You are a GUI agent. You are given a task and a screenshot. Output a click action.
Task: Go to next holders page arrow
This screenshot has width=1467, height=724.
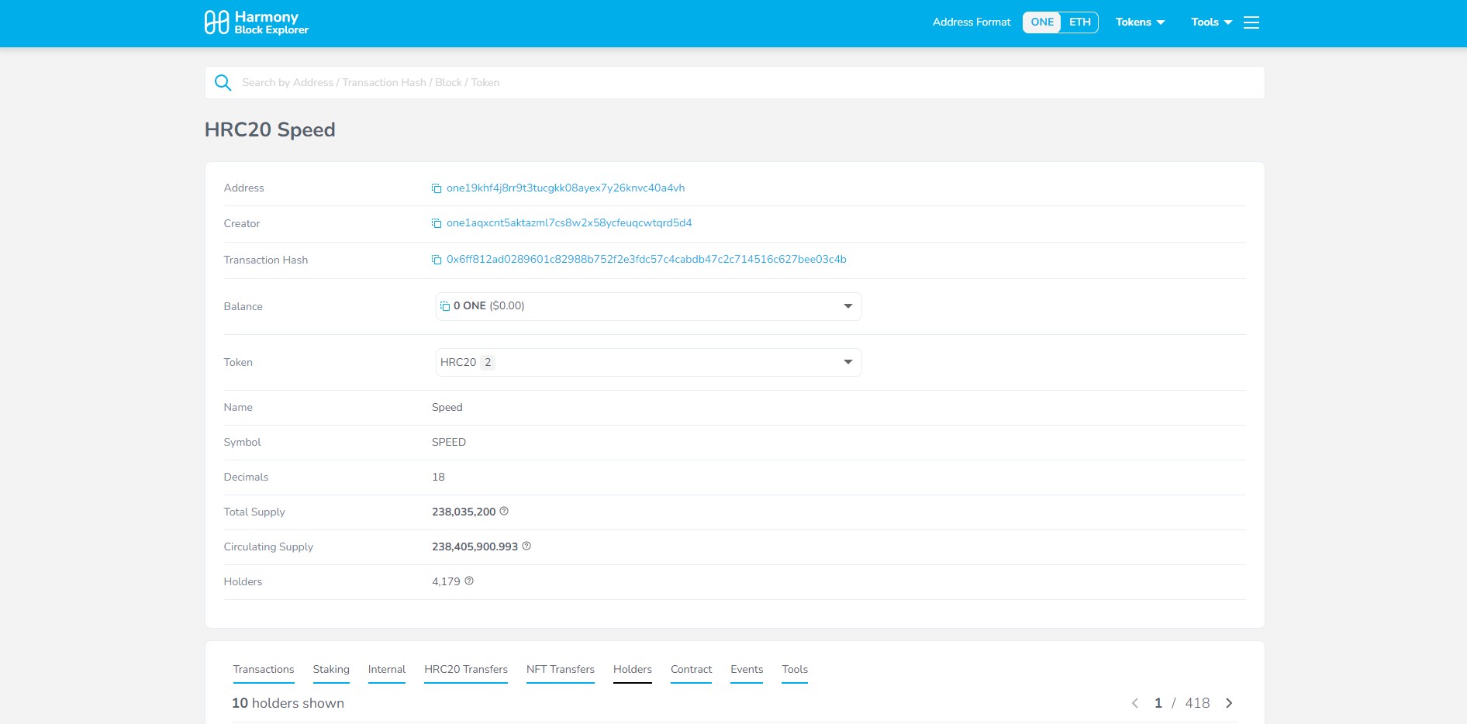tap(1229, 703)
